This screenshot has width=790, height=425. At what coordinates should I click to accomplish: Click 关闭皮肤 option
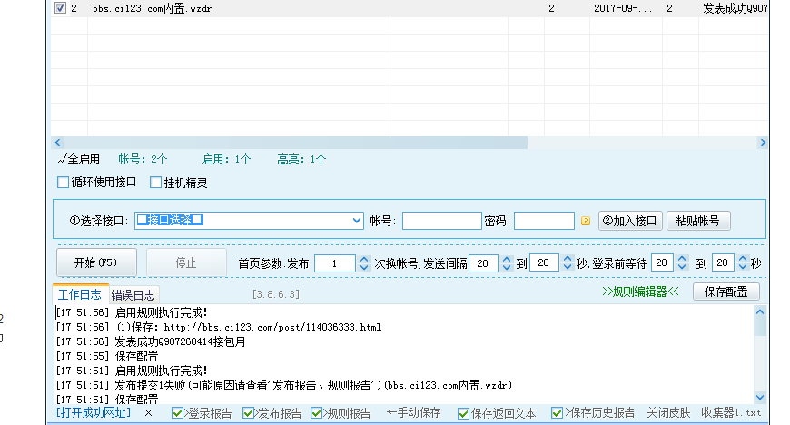pyautogui.click(x=668, y=413)
